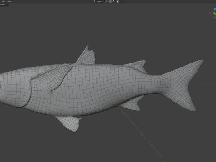Screen dimensions: 216x162
Task: Toggle the snap magnet icon
Action: (x=110, y=1)
